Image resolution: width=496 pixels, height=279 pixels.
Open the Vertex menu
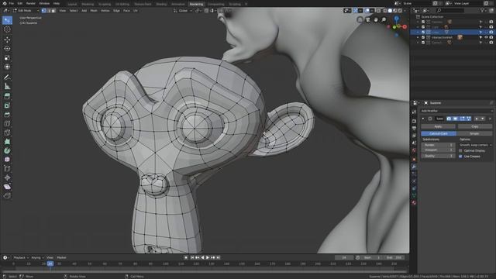pos(105,10)
